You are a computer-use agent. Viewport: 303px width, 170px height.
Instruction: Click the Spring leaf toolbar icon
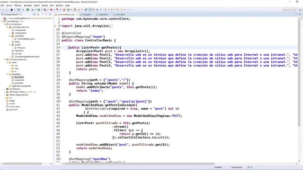pos(86,9)
